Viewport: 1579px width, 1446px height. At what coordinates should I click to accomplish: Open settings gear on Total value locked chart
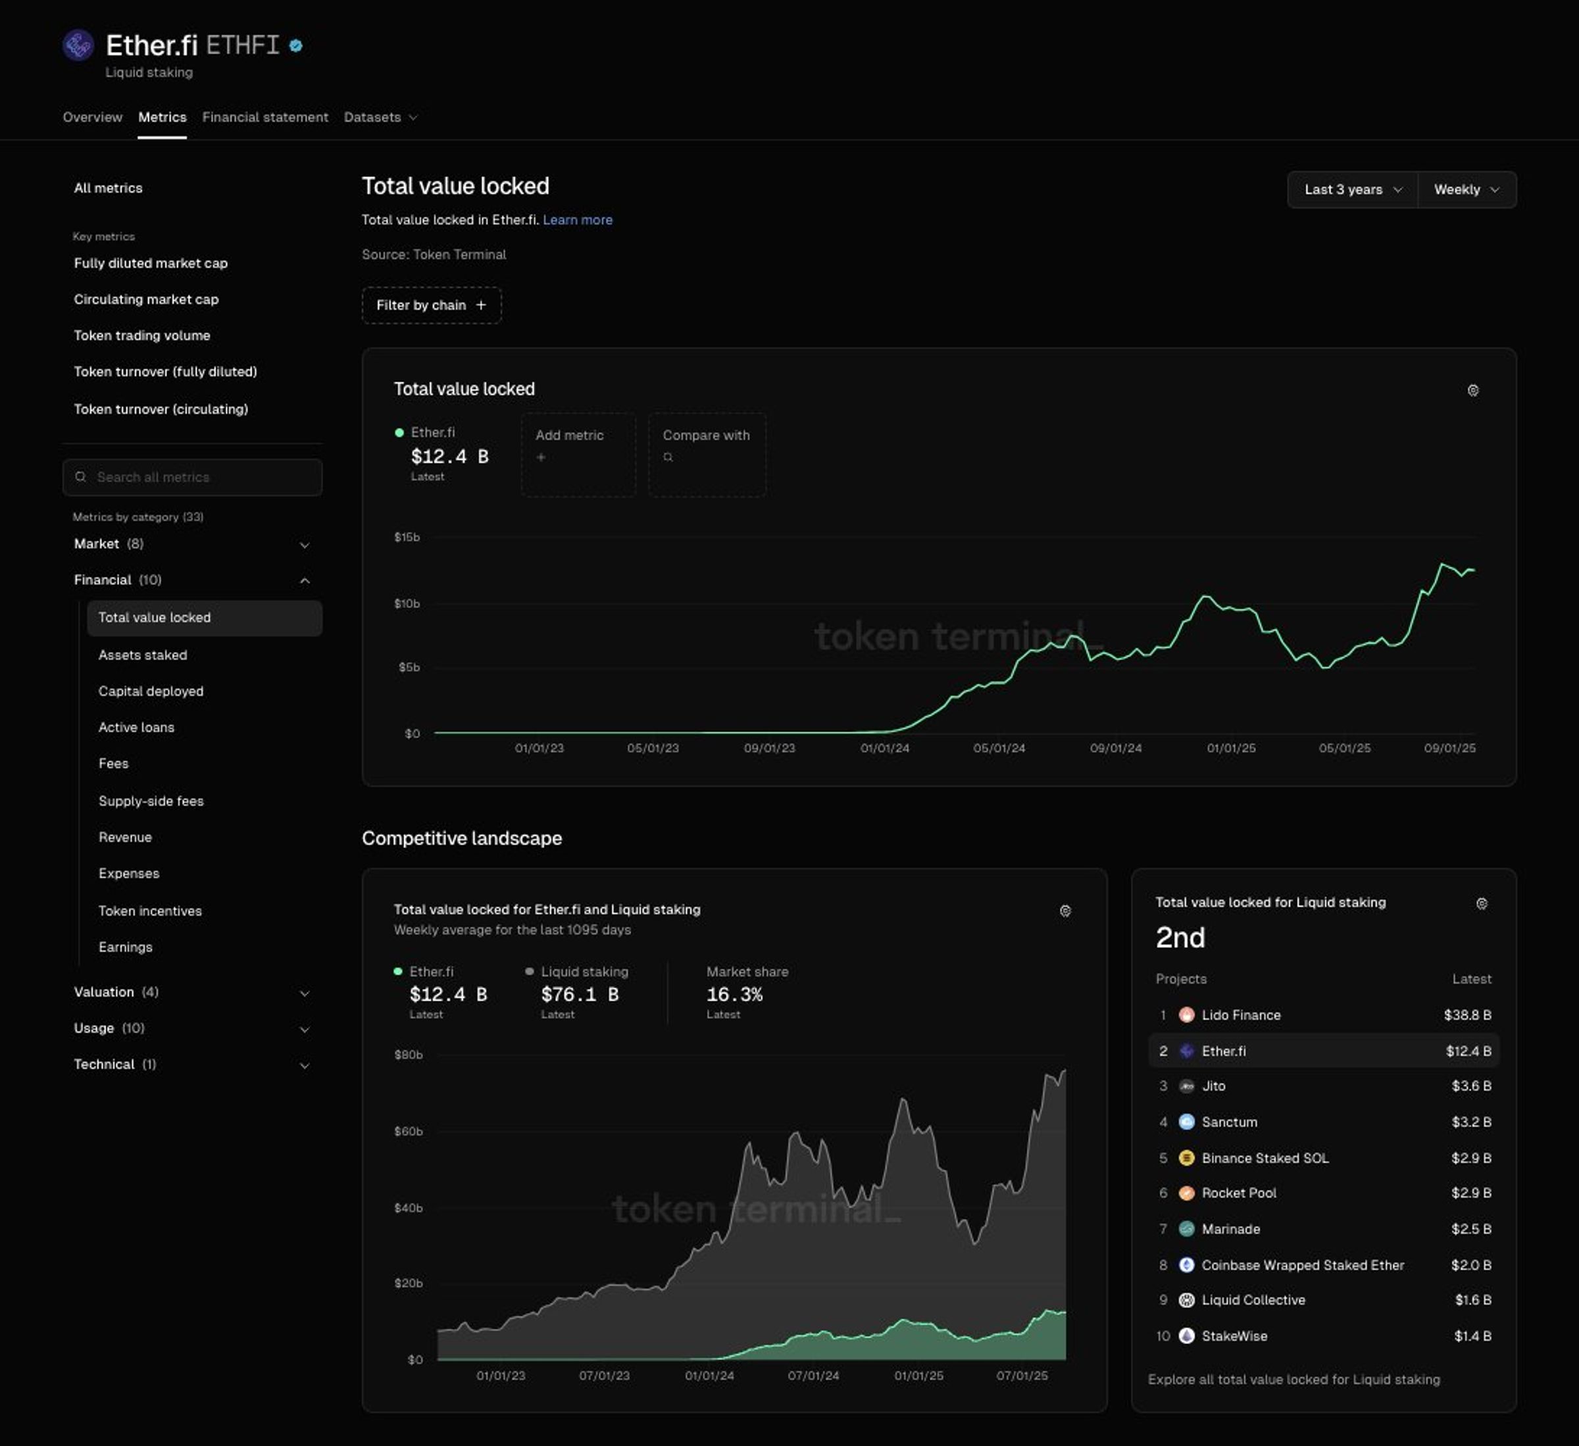pyautogui.click(x=1472, y=390)
